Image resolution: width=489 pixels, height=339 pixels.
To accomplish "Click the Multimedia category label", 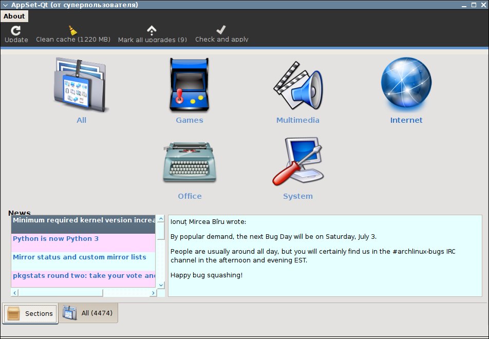I will [x=298, y=120].
